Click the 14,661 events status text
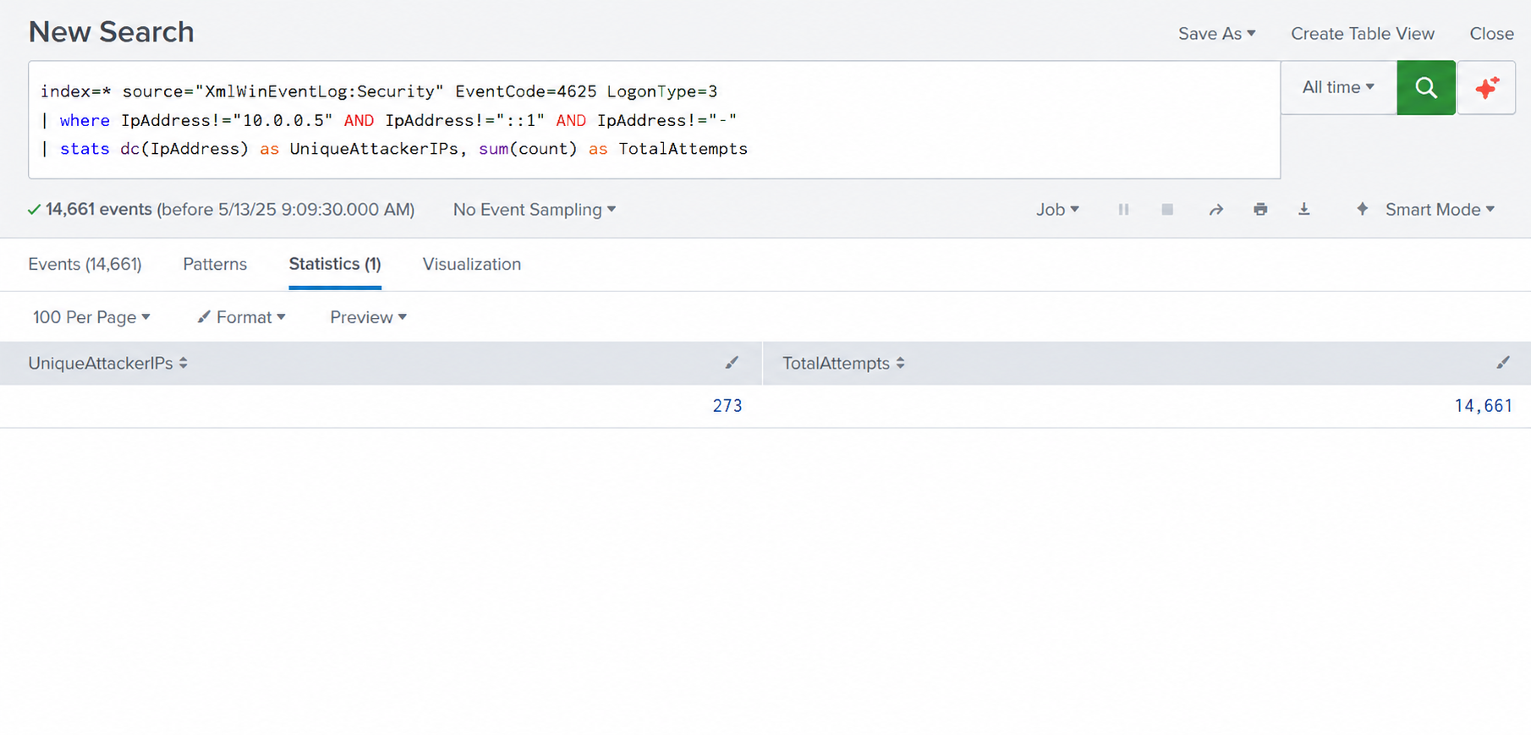The height and width of the screenshot is (735, 1531). (x=99, y=210)
